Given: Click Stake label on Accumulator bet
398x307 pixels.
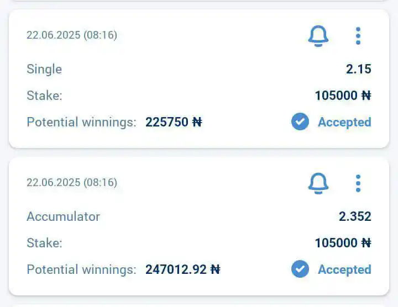Looking at the screenshot, I should [44, 243].
